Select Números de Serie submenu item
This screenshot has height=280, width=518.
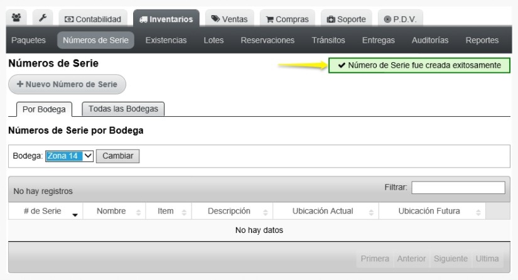pyautogui.click(x=95, y=40)
